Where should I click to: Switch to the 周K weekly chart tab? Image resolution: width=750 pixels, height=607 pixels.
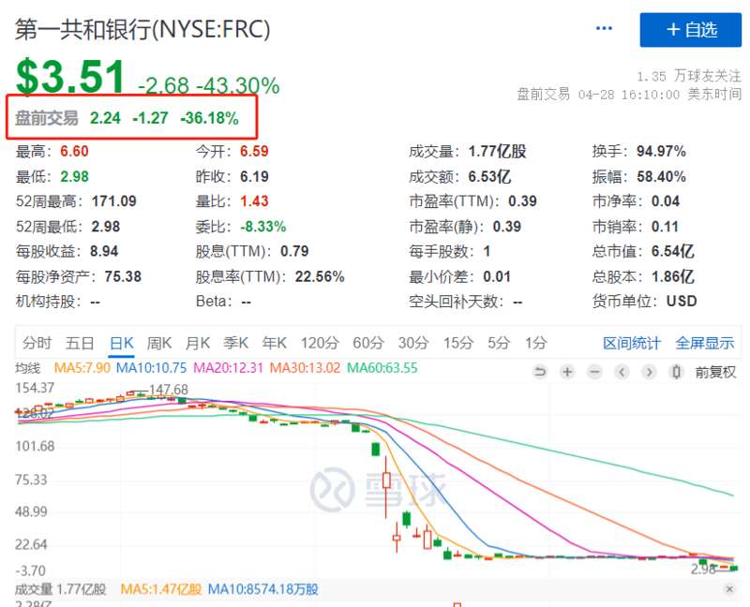[159, 343]
